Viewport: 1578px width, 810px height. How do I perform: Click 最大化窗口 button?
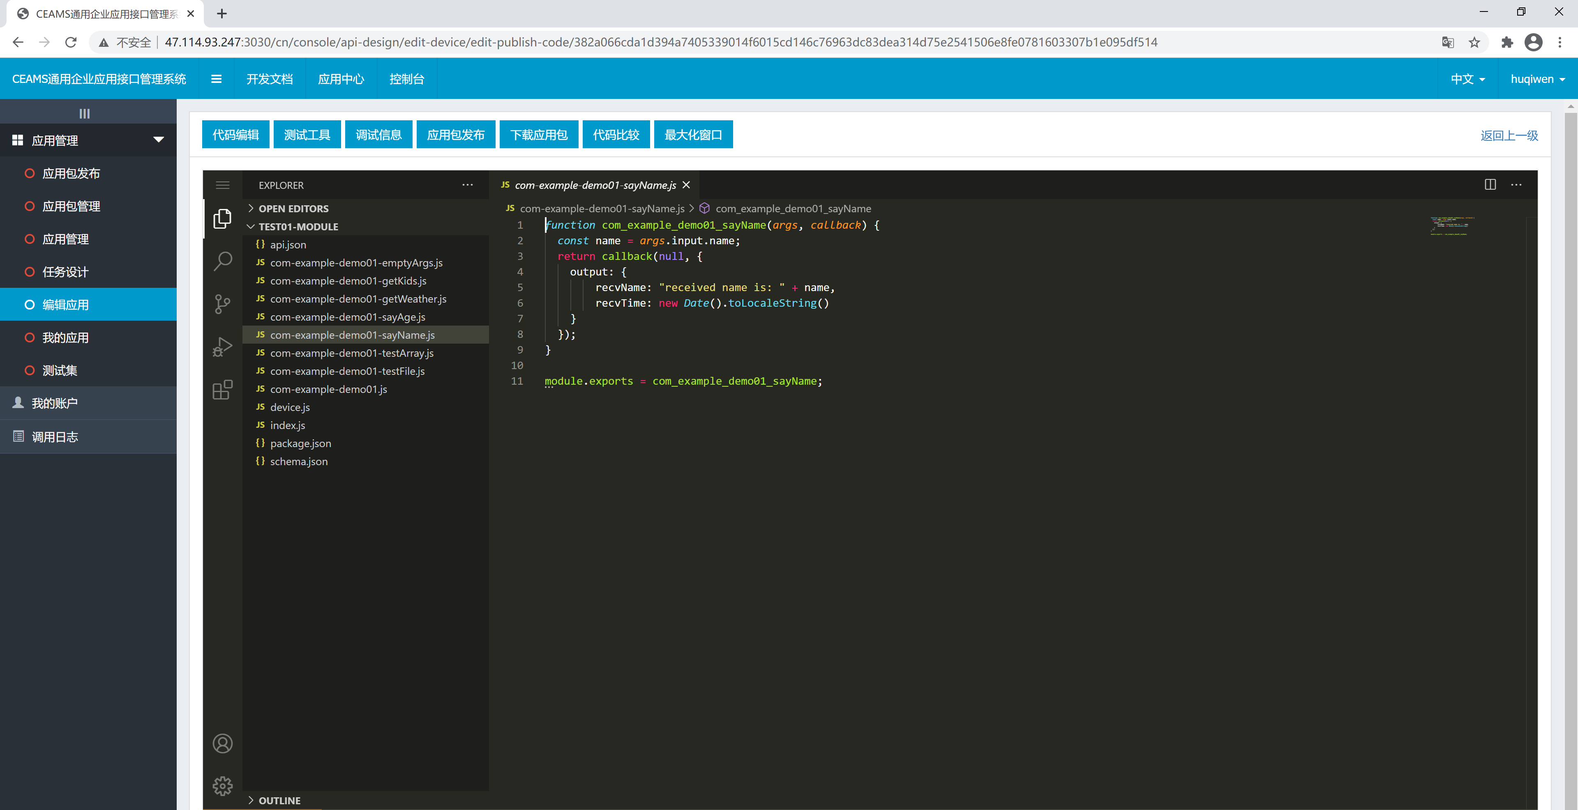tap(693, 135)
